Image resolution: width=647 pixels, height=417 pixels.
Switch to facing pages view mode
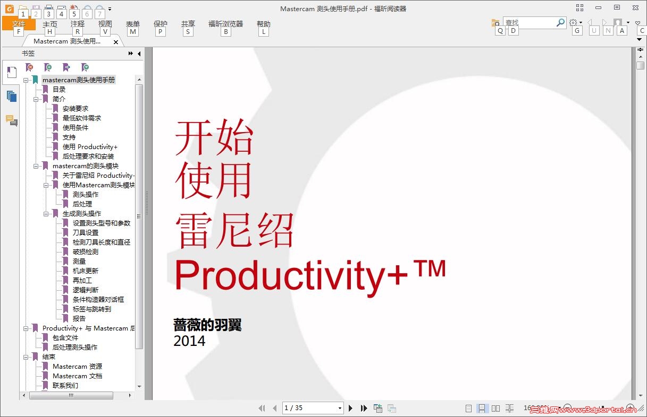[x=495, y=408]
